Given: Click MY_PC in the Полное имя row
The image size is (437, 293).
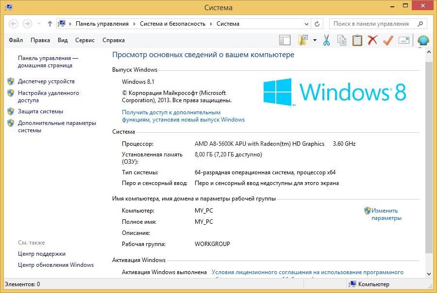Looking at the screenshot, I should pos(204,222).
